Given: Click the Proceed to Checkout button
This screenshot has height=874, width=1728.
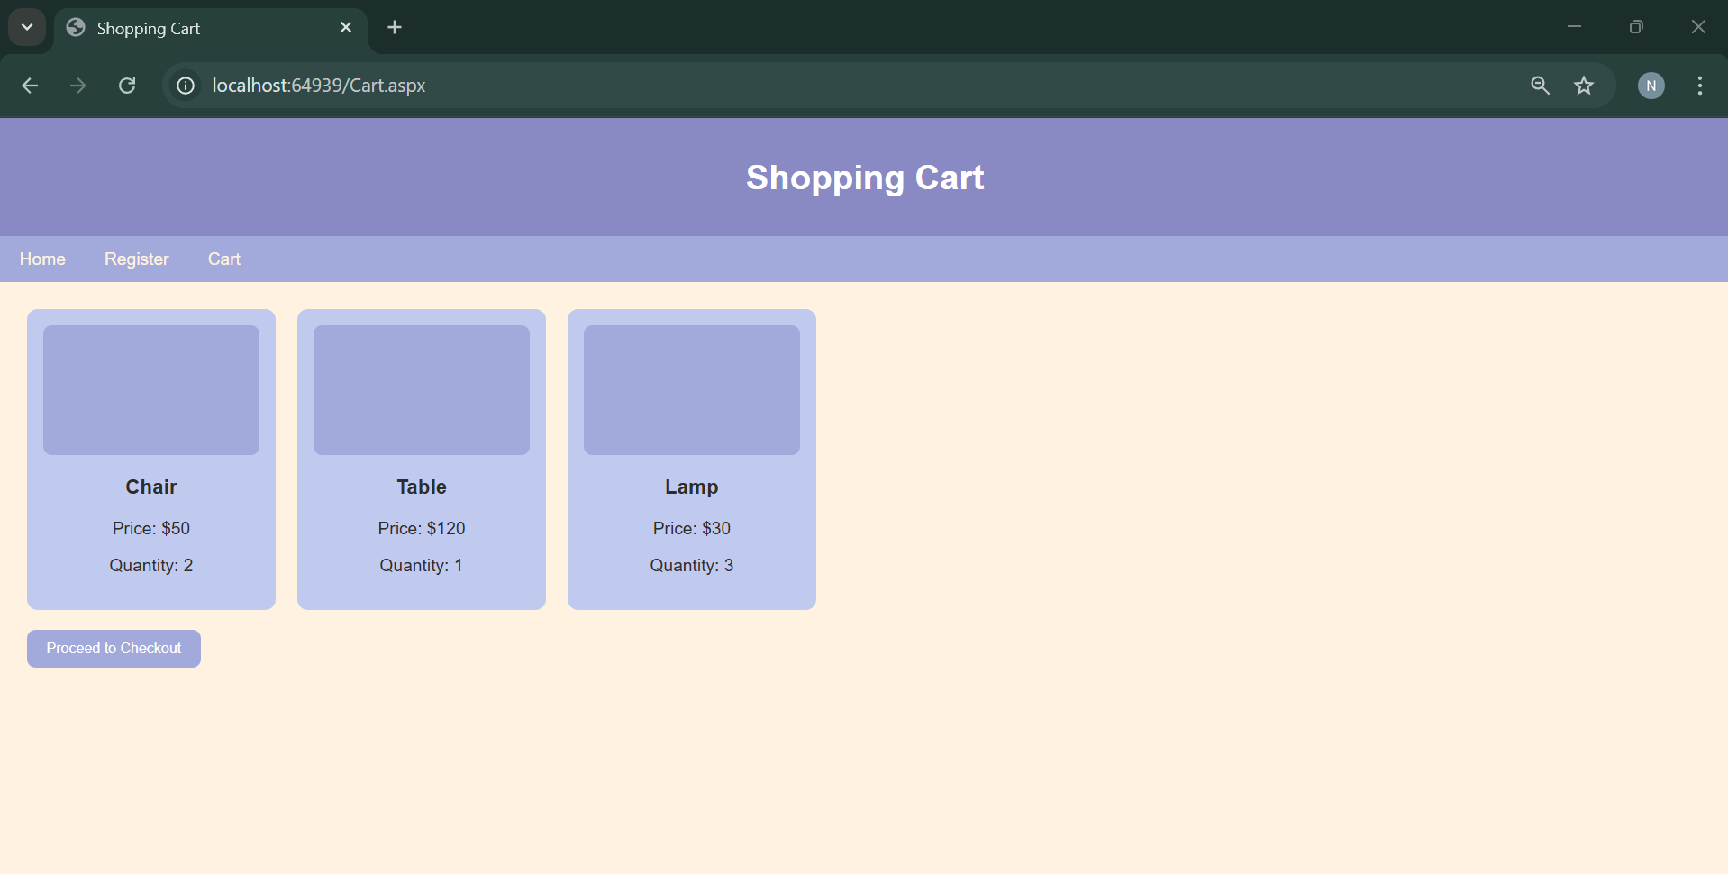Looking at the screenshot, I should point(114,648).
